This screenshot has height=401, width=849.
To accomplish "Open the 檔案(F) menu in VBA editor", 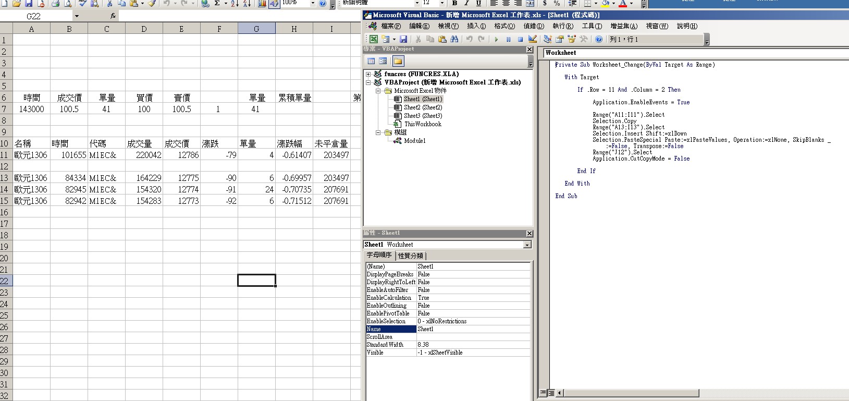I will (391, 26).
